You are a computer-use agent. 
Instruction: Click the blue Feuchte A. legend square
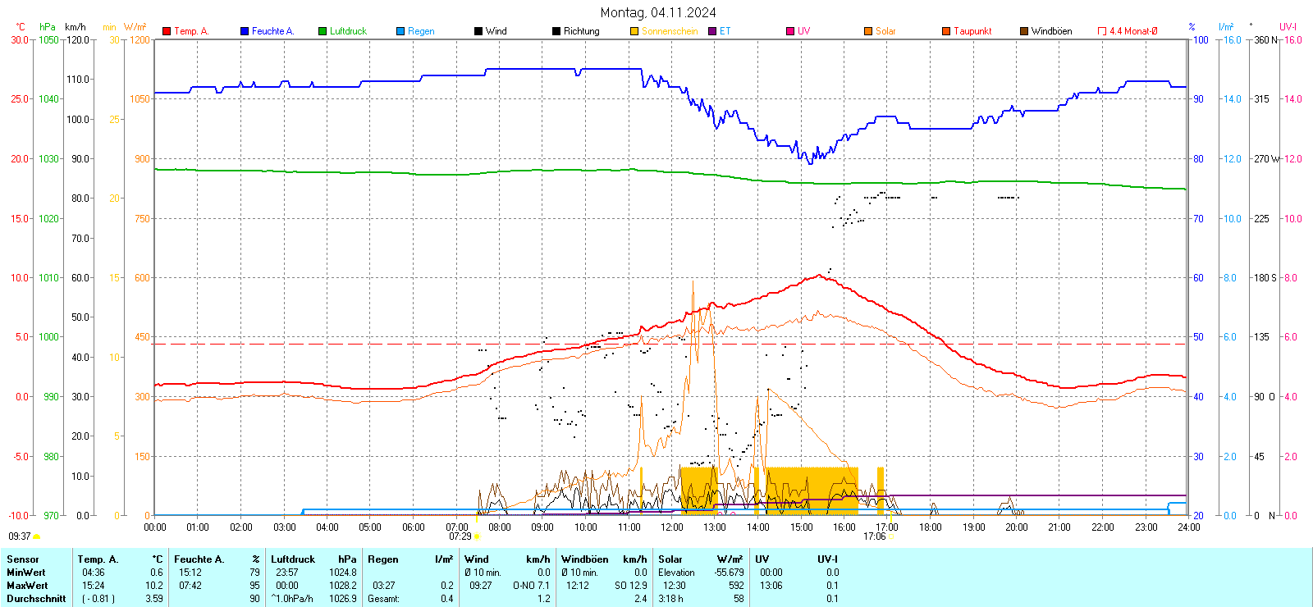[x=245, y=31]
